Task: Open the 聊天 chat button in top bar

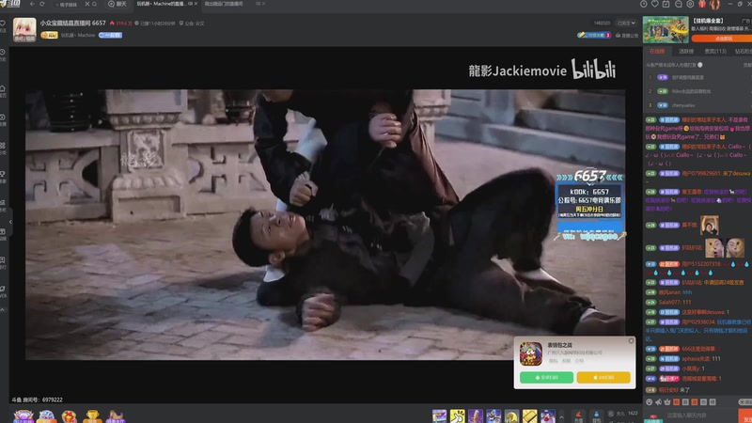Action: [x=117, y=4]
